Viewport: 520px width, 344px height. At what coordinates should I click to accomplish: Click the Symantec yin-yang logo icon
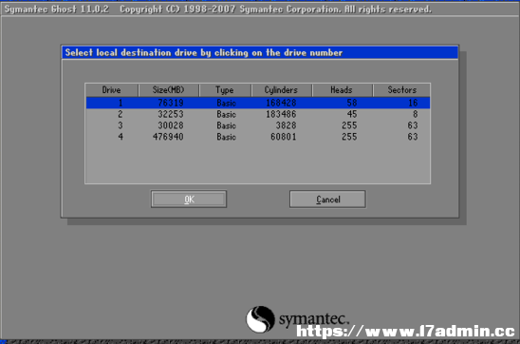tap(260, 319)
